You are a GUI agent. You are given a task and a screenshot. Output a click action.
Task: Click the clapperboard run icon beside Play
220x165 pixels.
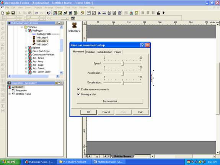[x=158, y=13]
